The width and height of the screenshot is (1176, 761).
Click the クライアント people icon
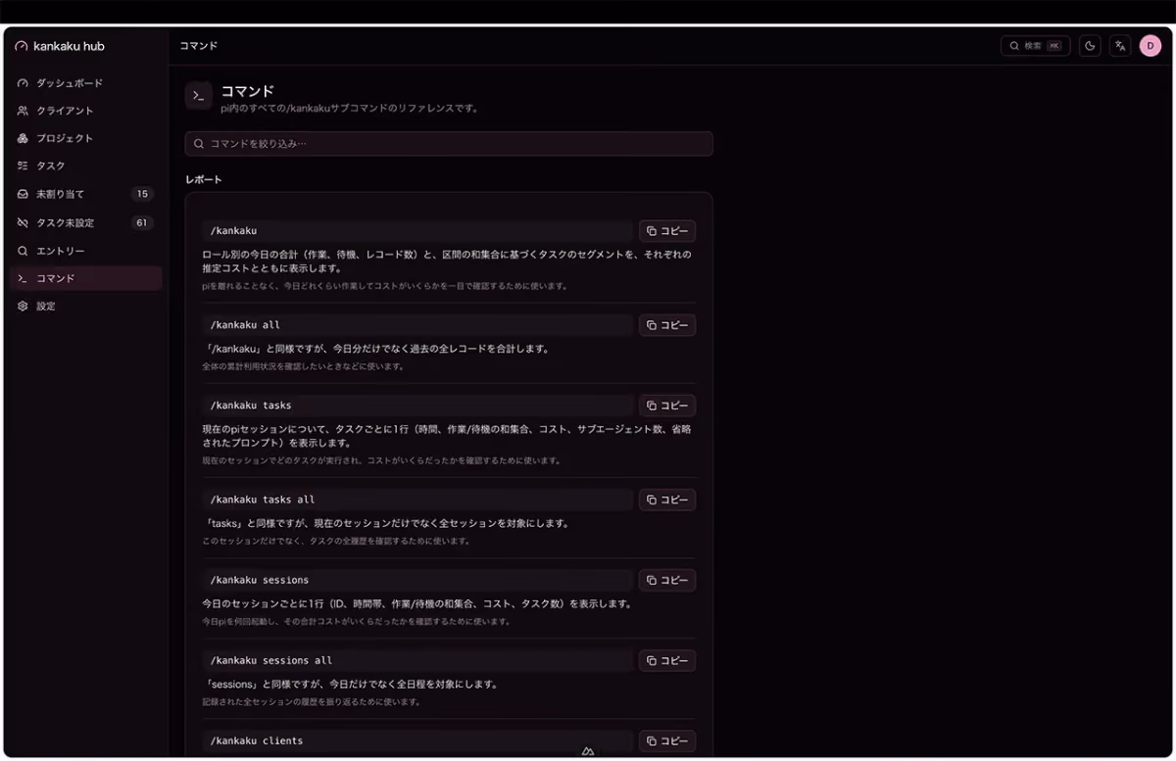(23, 111)
